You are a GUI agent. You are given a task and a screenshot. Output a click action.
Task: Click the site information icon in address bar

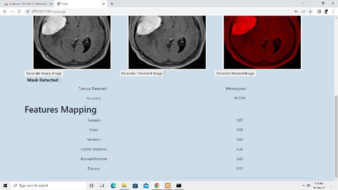point(27,12)
